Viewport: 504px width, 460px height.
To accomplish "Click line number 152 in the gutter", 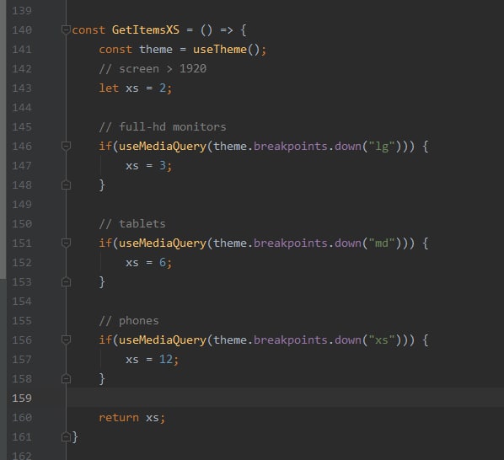I will point(22,263).
